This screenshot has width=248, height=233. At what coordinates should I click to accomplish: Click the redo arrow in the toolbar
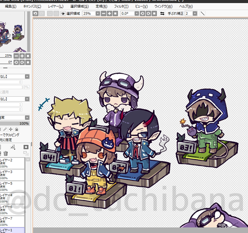click(x=42, y=13)
